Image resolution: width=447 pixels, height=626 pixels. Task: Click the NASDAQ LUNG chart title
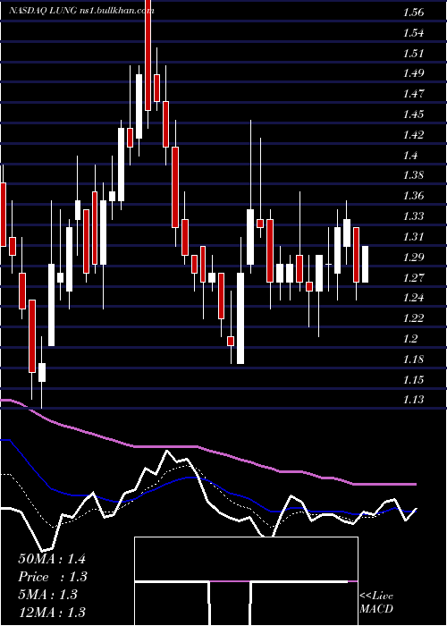coord(81,11)
